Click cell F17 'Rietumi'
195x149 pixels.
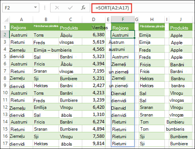[x=123, y=143]
